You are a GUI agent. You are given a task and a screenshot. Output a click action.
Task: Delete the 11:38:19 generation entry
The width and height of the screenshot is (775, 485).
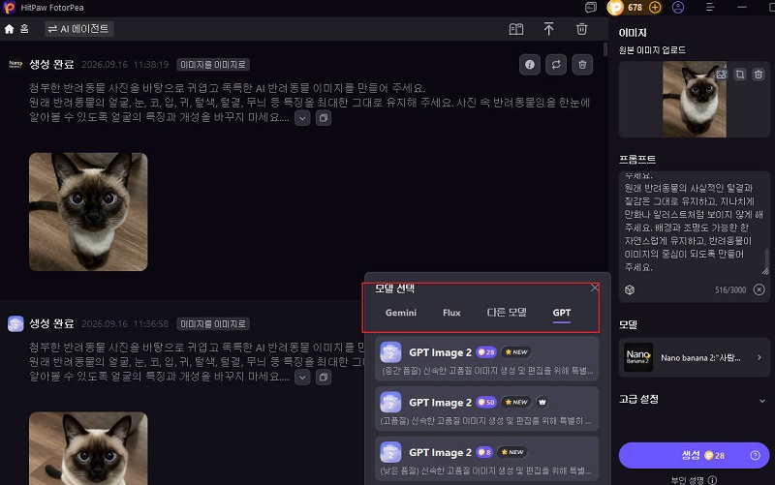[x=582, y=65]
